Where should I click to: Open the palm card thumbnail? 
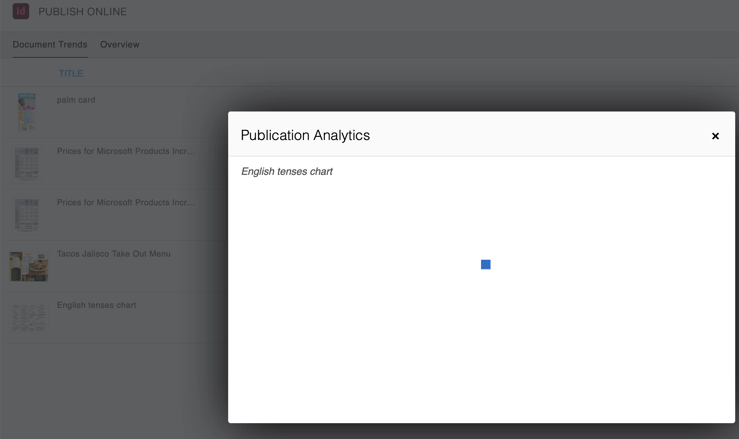click(27, 112)
